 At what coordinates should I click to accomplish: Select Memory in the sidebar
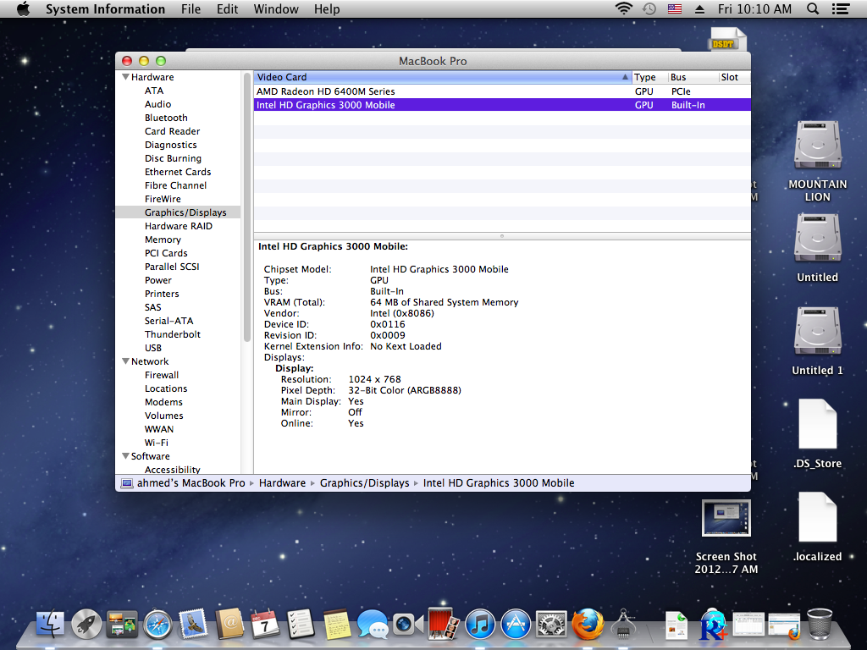[163, 240]
